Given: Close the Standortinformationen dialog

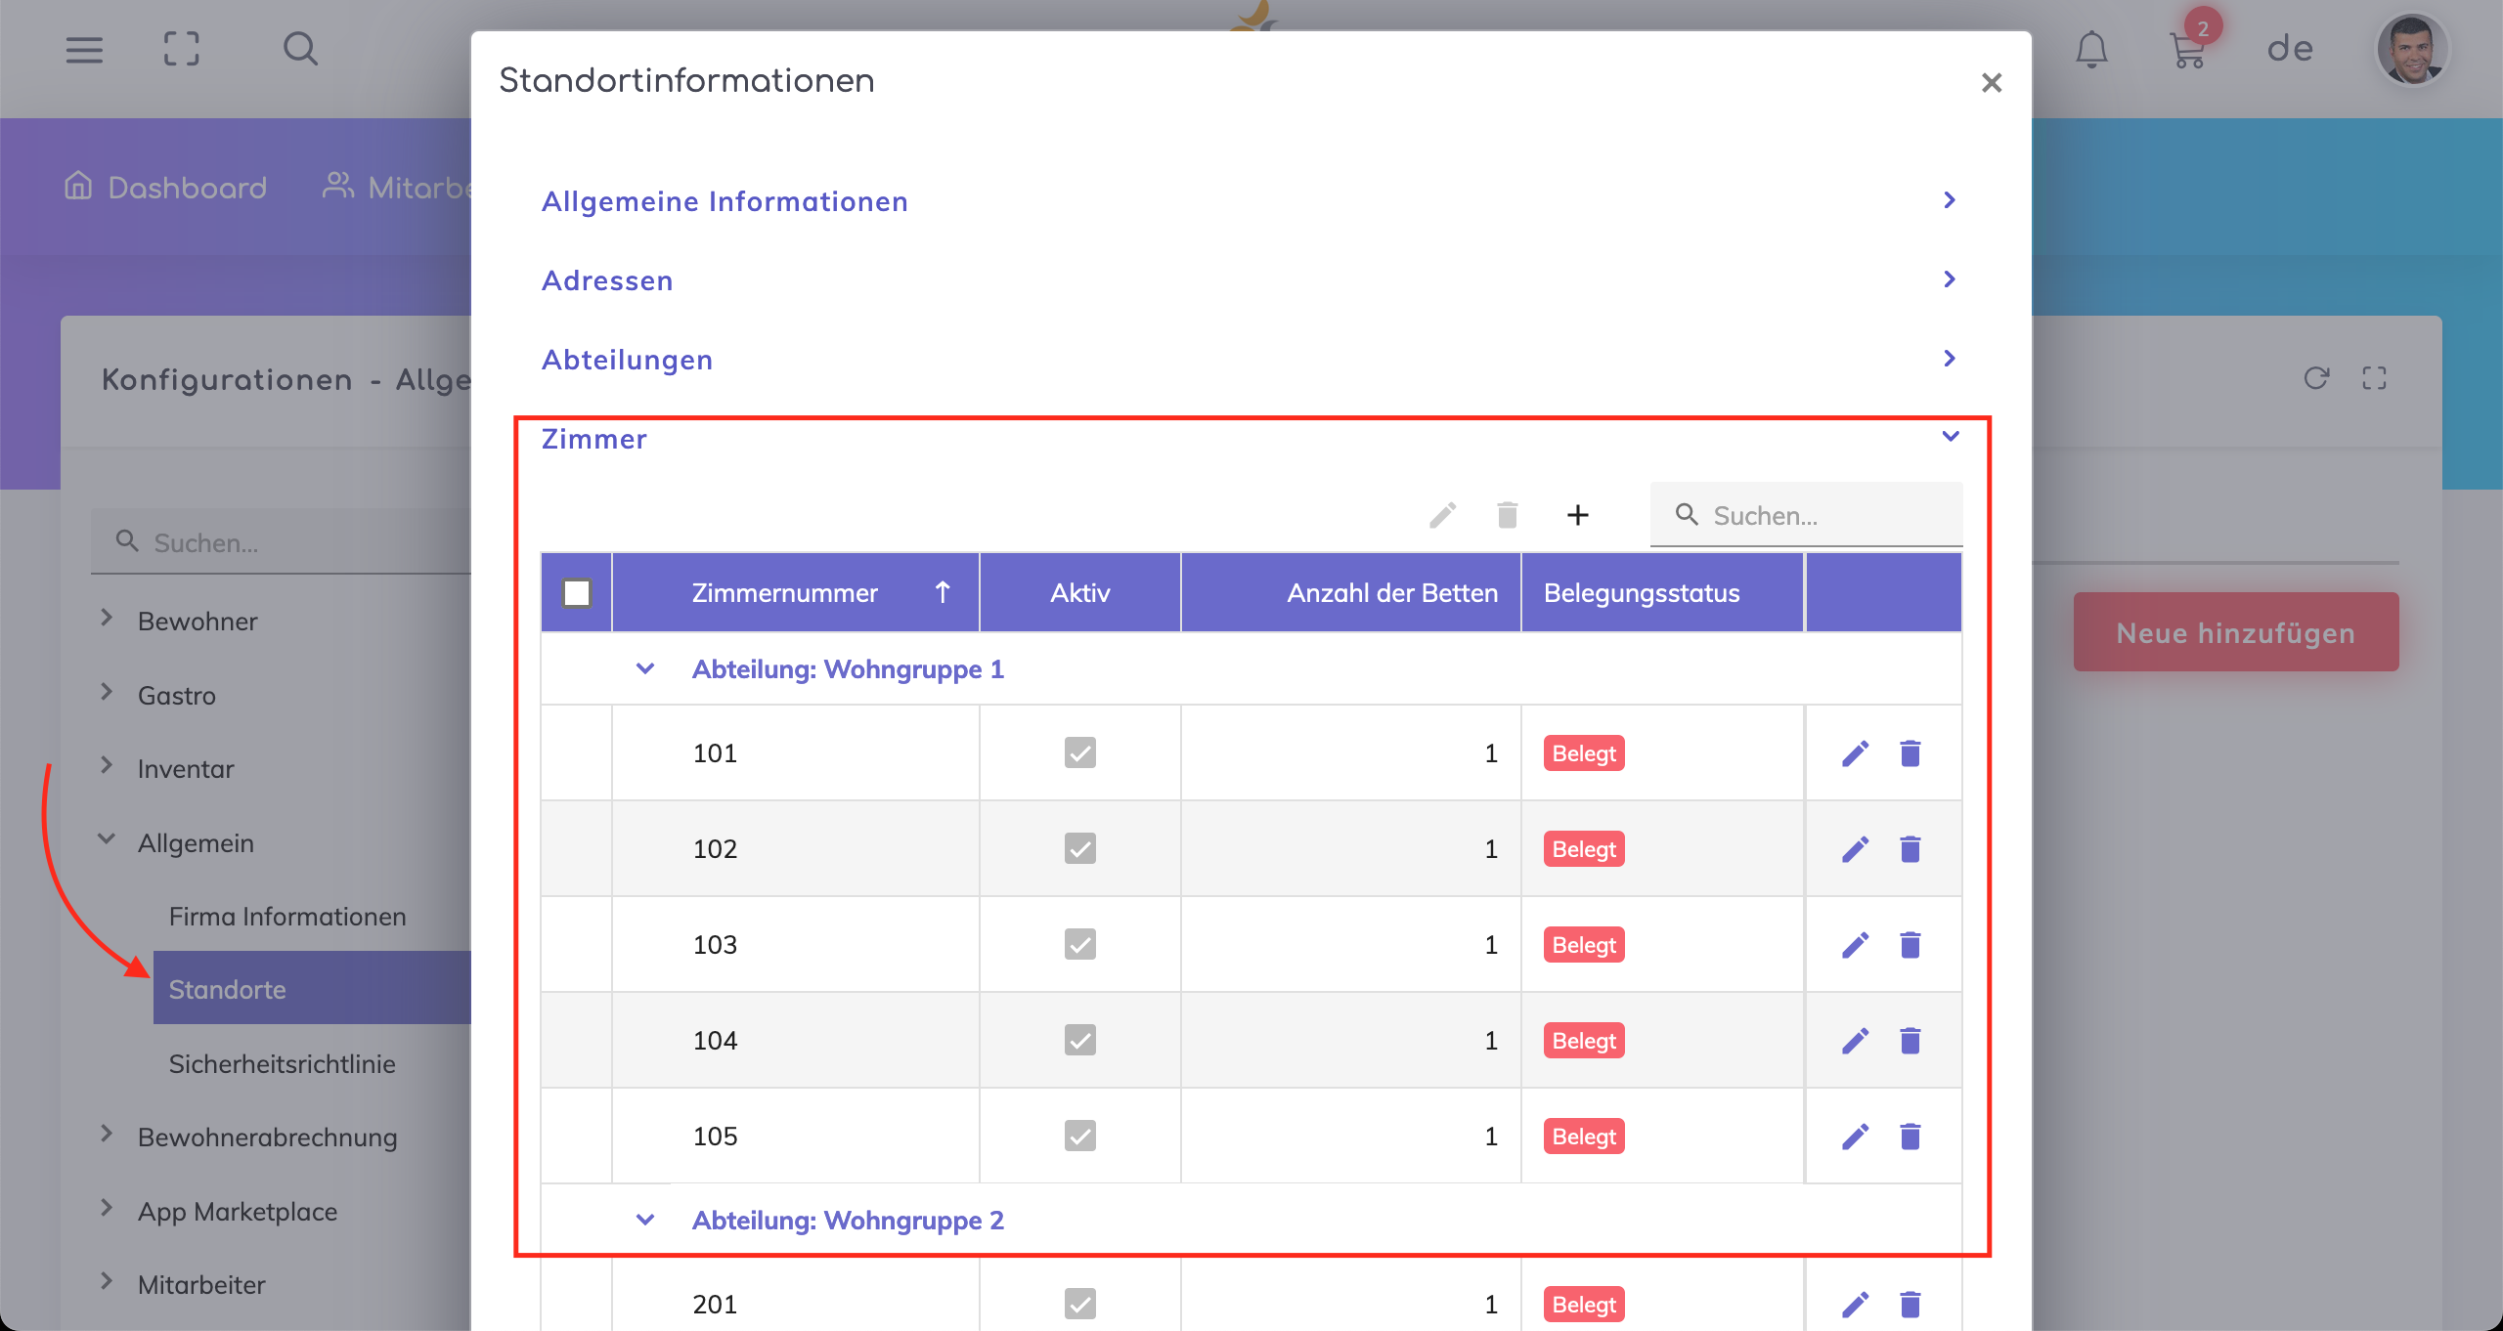Looking at the screenshot, I should pos(1991,83).
